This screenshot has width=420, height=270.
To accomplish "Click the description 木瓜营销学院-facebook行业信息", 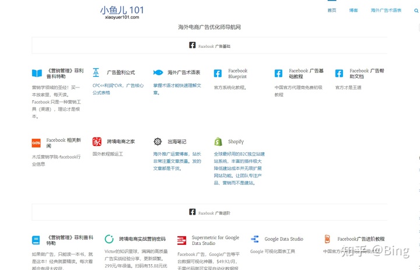I will pos(56,160).
